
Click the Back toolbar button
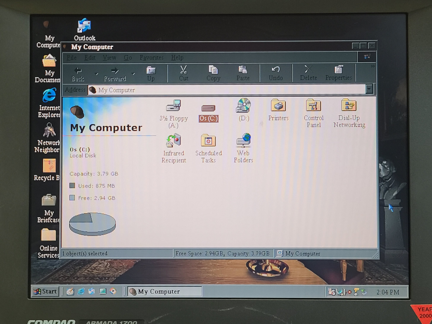(78, 74)
